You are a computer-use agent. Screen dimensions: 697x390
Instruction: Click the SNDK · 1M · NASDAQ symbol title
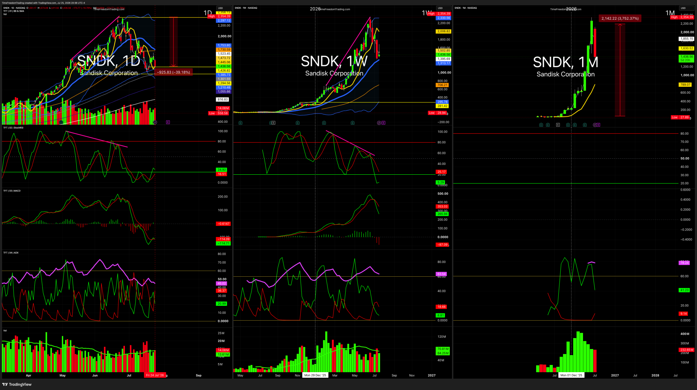tap(466, 8)
